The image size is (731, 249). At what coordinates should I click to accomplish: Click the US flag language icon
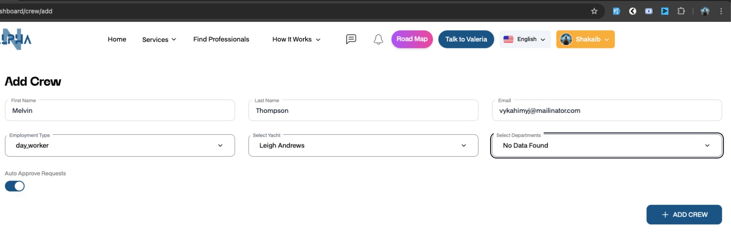point(509,39)
